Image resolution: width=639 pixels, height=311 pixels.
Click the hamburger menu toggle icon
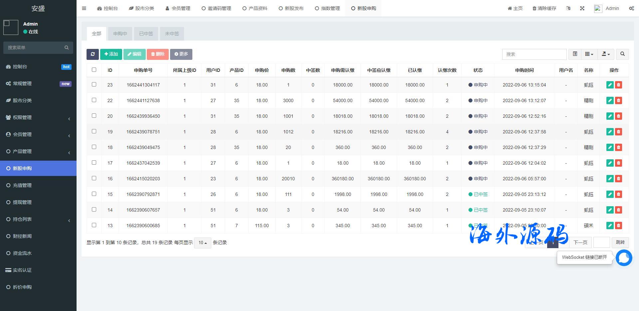[84, 8]
